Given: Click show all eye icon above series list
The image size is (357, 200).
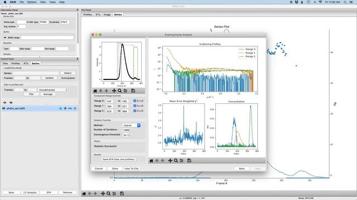Looking at the screenshot, I should pyautogui.click(x=5, y=102).
